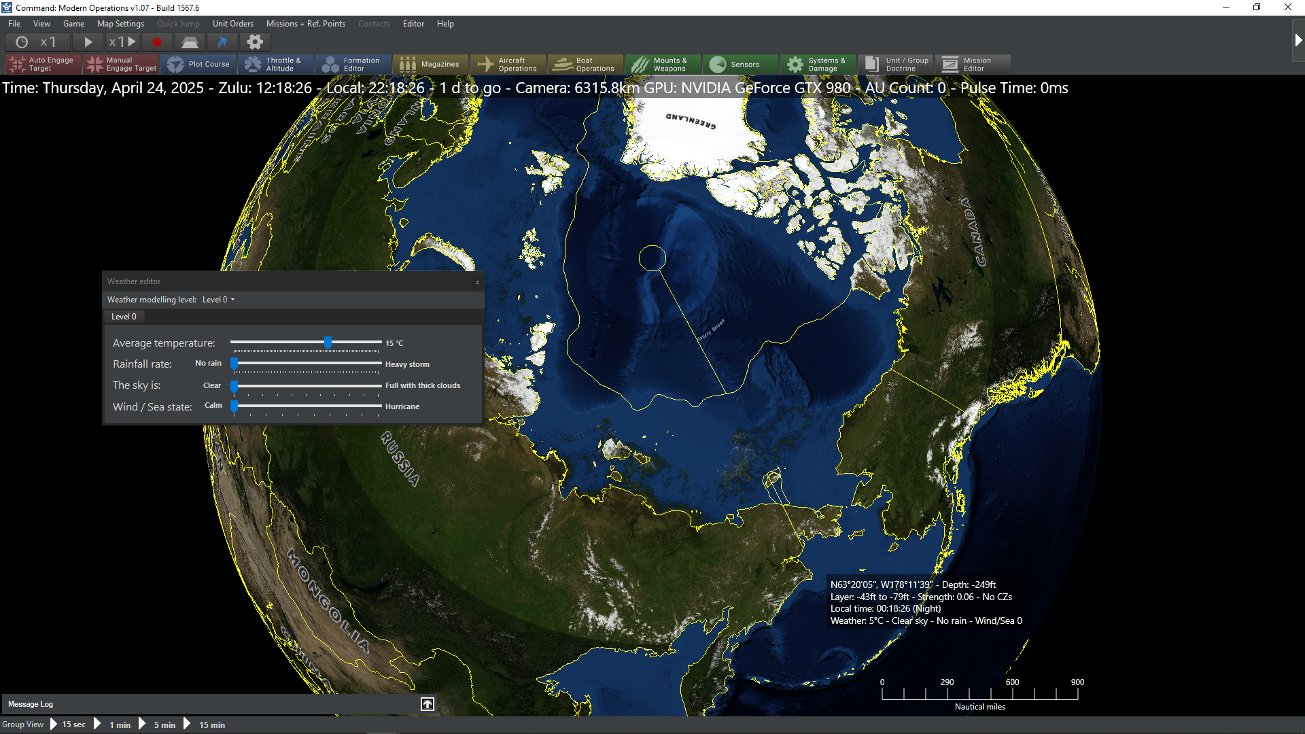Open Boat Operations
This screenshot has height=734, width=1305.
pyautogui.click(x=586, y=65)
